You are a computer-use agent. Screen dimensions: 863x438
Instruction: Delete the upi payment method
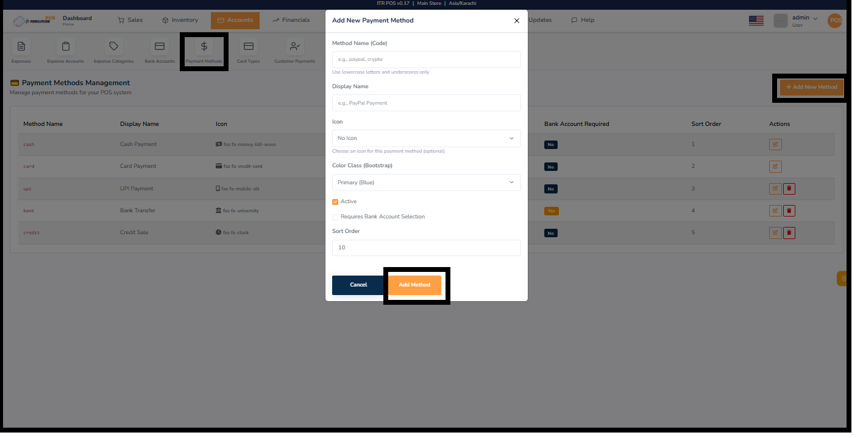point(789,189)
